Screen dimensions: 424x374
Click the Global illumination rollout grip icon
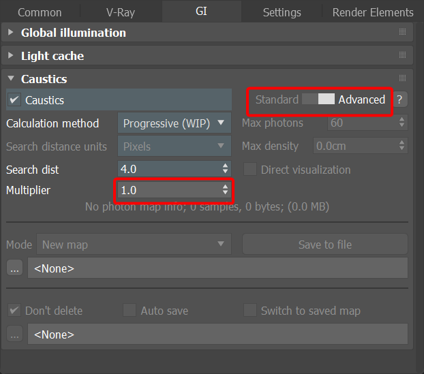coord(402,33)
